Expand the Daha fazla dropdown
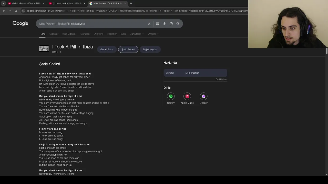The height and width of the screenshot is (184, 328). [x=137, y=34]
